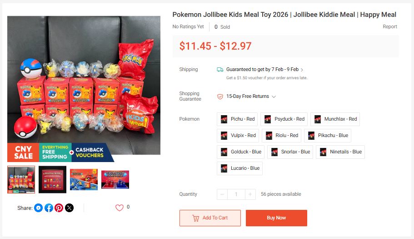View the second product thumbnail
414x239 pixels.
point(53,179)
